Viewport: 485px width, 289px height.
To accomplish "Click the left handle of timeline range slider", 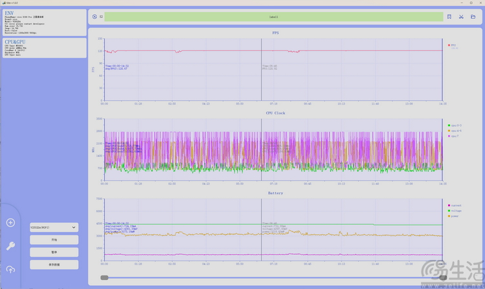I will point(104,277).
